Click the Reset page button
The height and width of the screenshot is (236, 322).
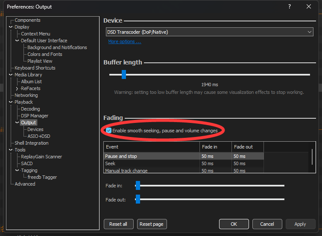(x=152, y=224)
